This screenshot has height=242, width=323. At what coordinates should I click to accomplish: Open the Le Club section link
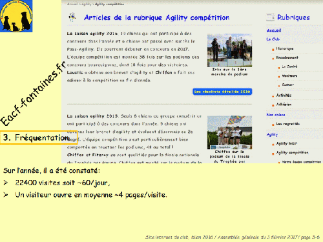click(x=273, y=39)
